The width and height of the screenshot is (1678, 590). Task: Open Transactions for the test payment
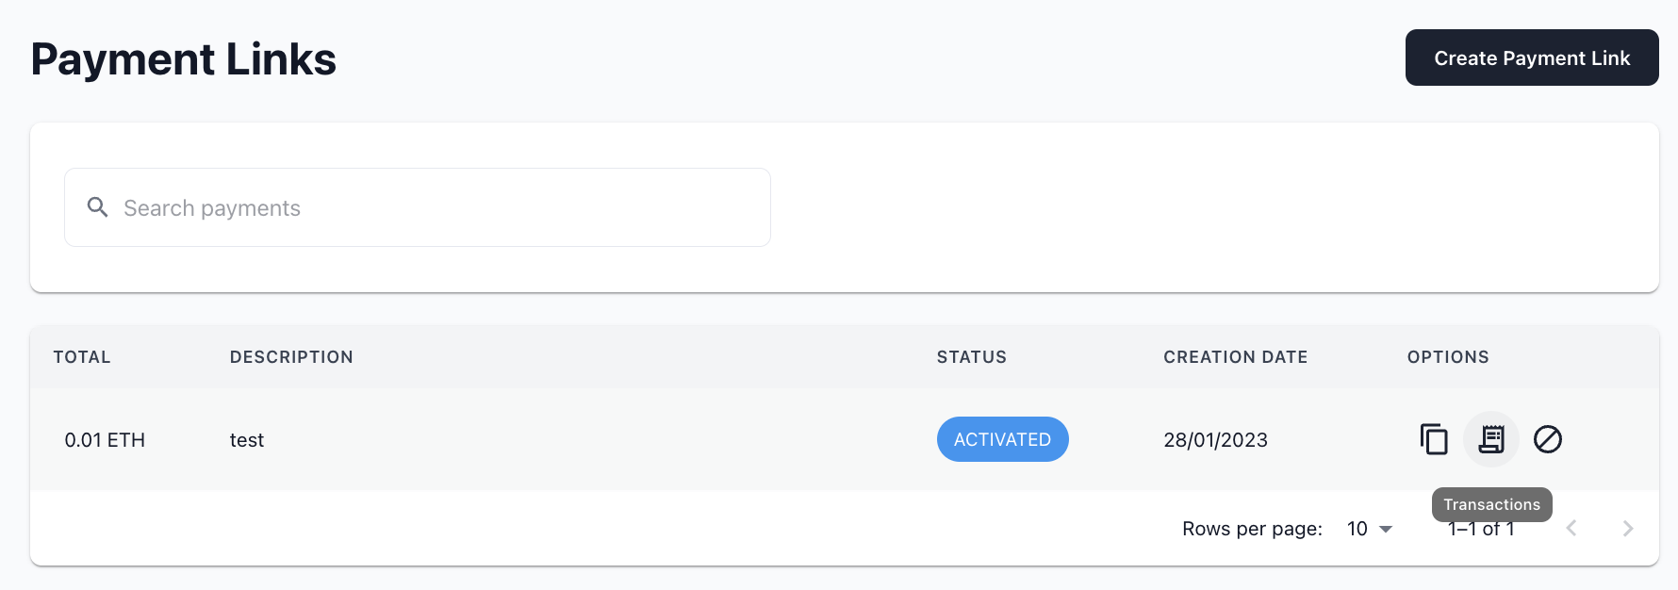pos(1491,439)
